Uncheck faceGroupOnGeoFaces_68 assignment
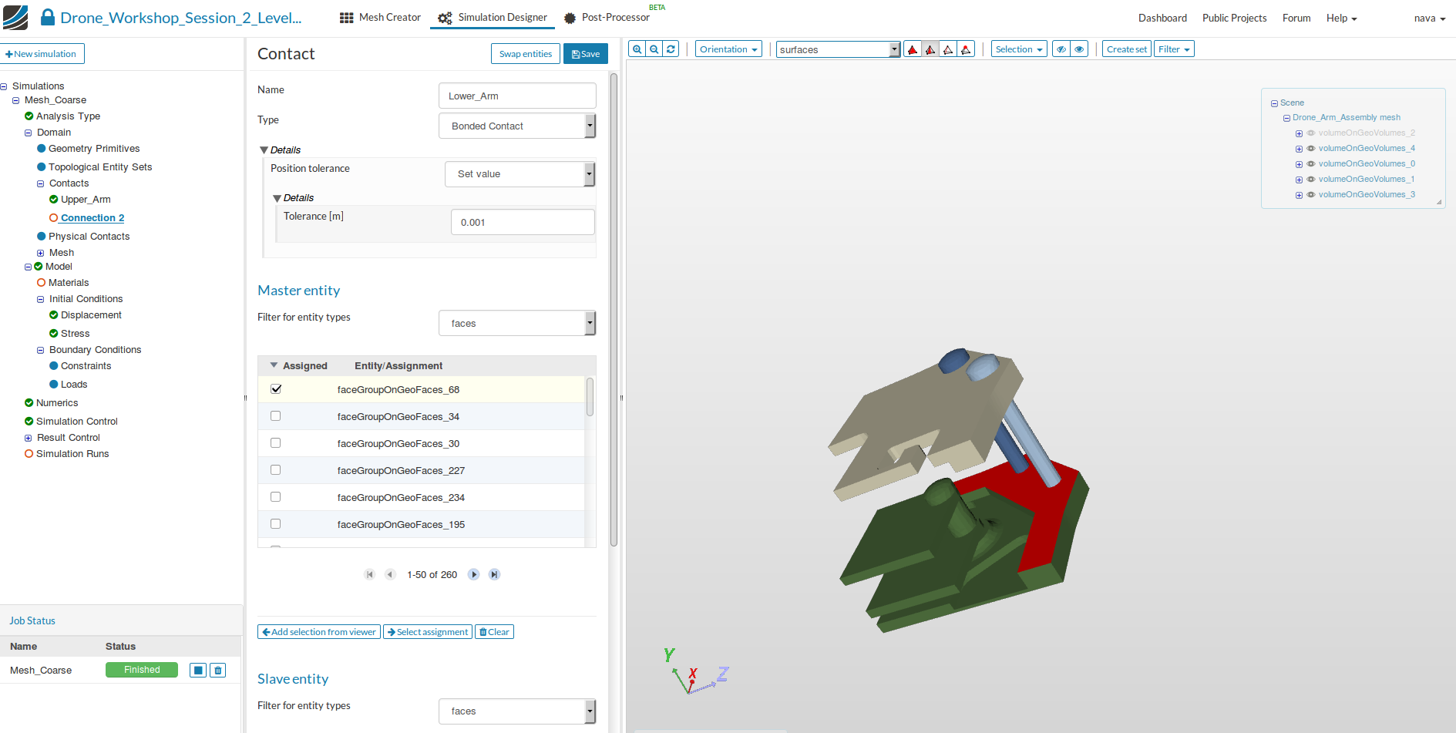Screen dimensions: 1456x733 (276, 389)
